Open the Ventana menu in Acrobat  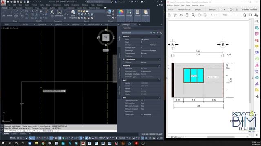195,5
